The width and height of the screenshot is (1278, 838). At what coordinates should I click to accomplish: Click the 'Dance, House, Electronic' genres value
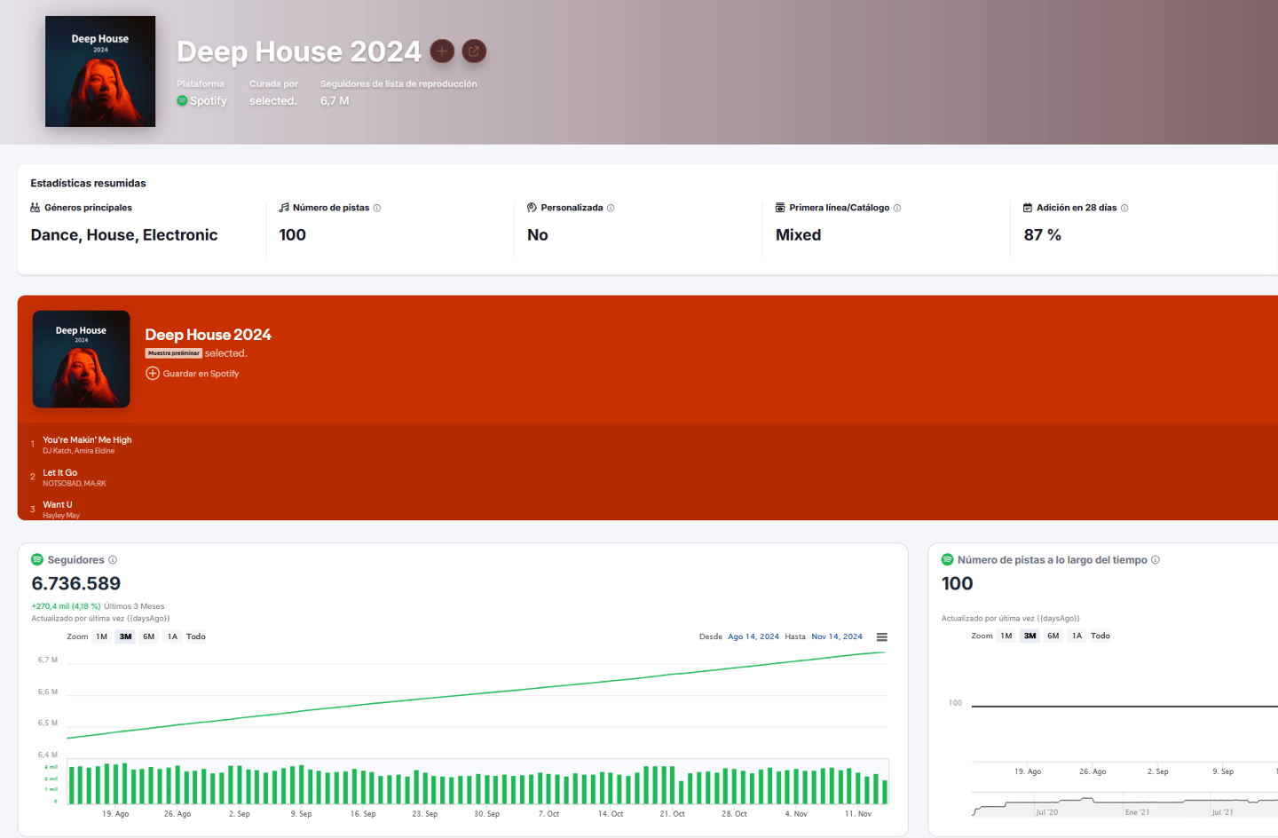point(124,234)
